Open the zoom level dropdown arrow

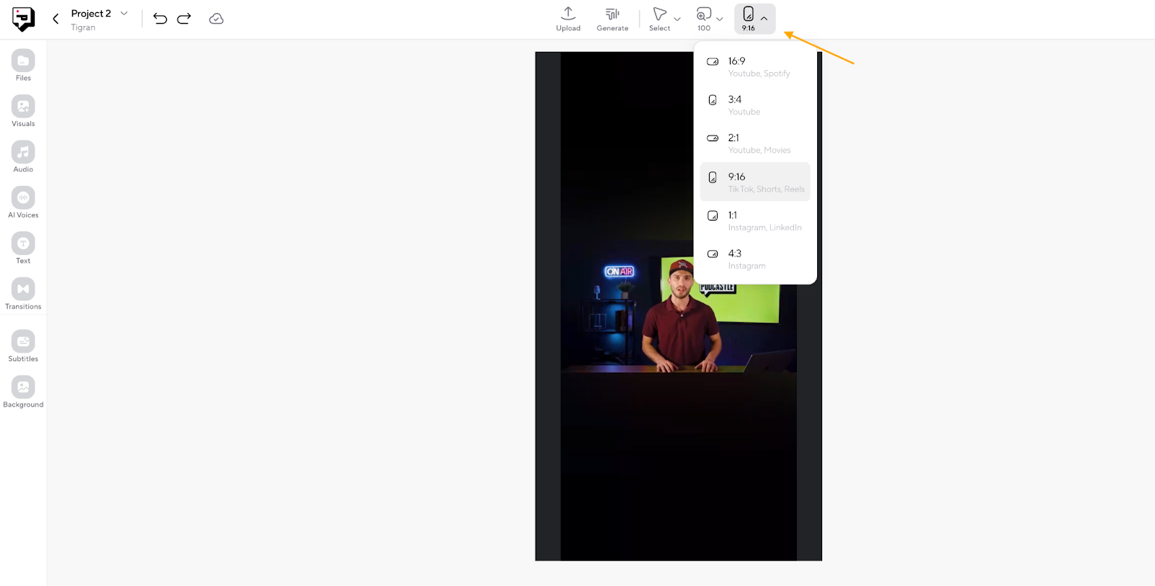click(720, 19)
